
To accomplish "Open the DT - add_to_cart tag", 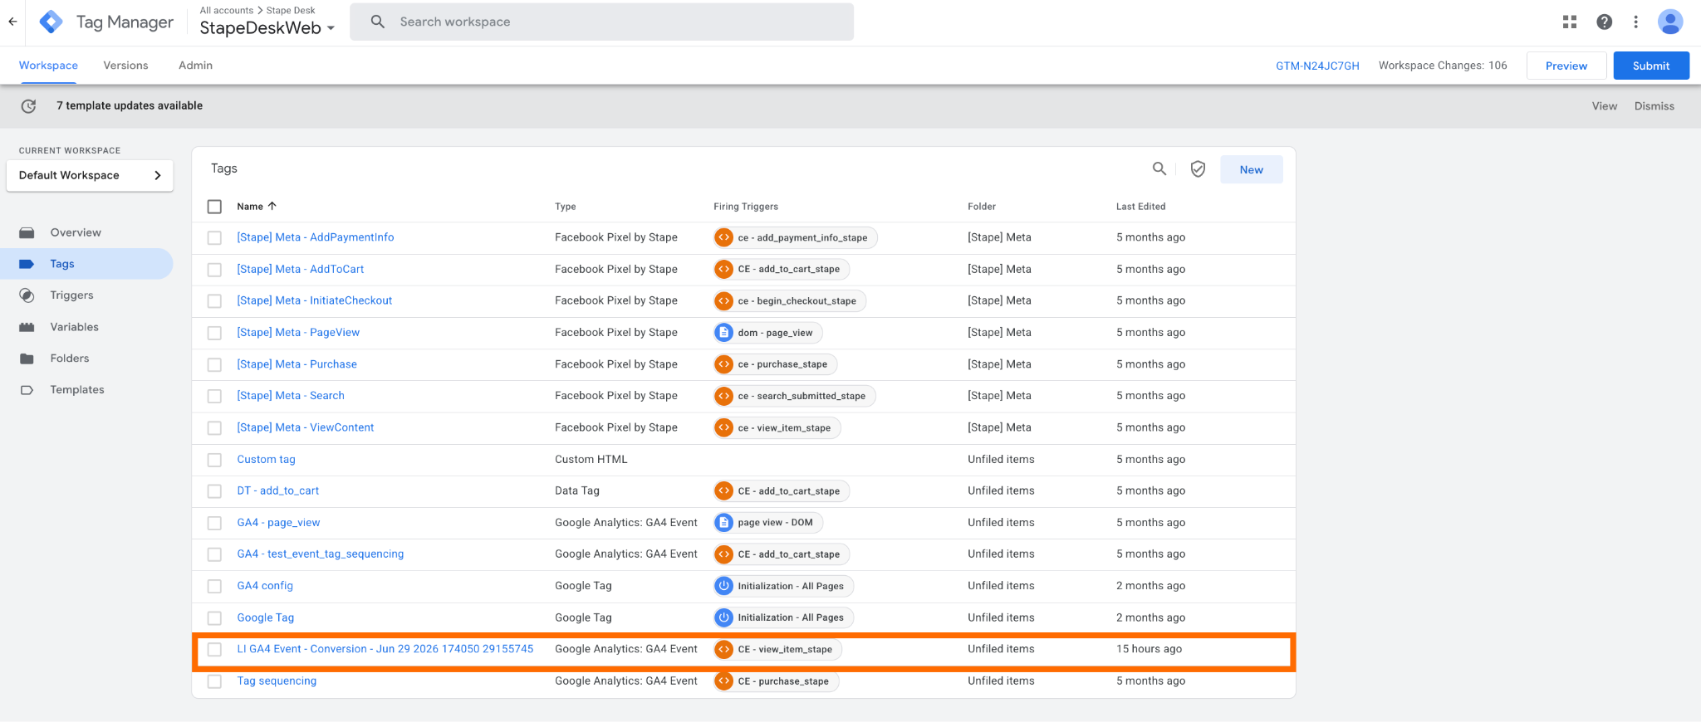I will point(278,490).
